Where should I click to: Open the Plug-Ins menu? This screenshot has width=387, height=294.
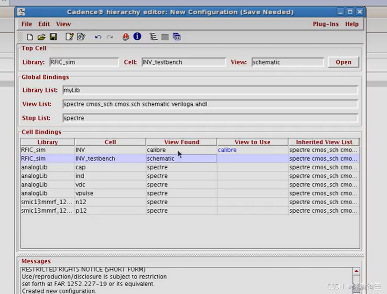click(x=326, y=24)
